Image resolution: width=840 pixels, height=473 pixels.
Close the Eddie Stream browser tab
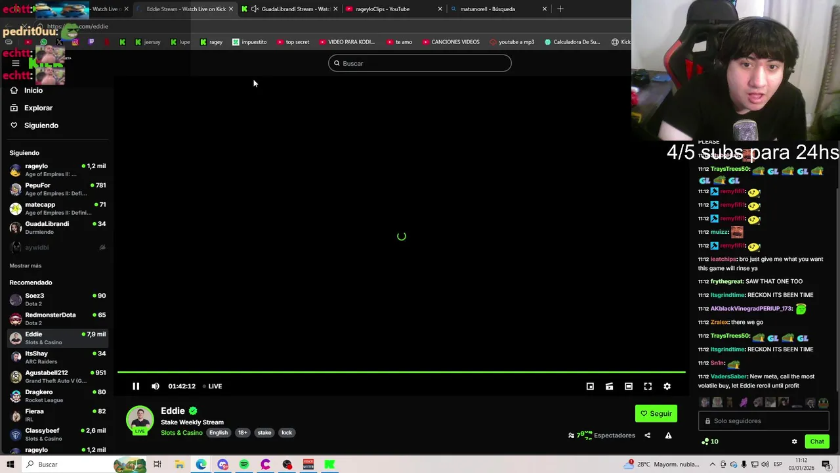pos(230,9)
